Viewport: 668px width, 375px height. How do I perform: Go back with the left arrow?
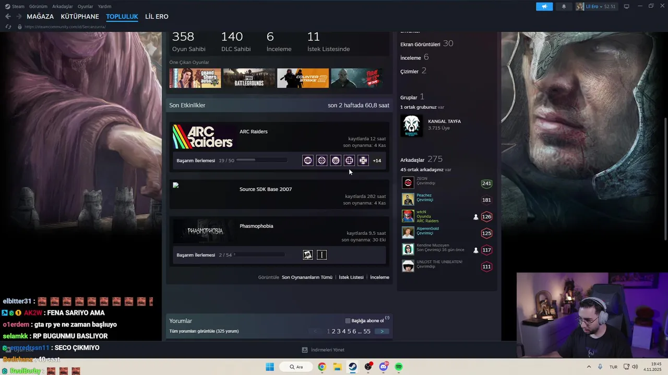click(x=8, y=17)
